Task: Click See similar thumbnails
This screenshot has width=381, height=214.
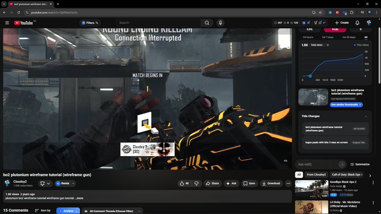Action: point(346,105)
